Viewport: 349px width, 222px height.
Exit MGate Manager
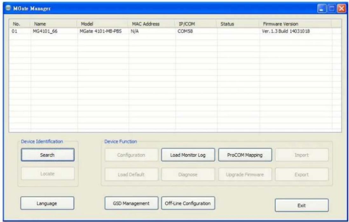[x=302, y=205]
